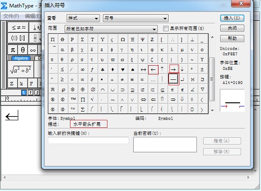Viewport: 261px width, 191px height.
Task: Open the 范围 所有已知字符 dropdown
Action: click(111, 29)
